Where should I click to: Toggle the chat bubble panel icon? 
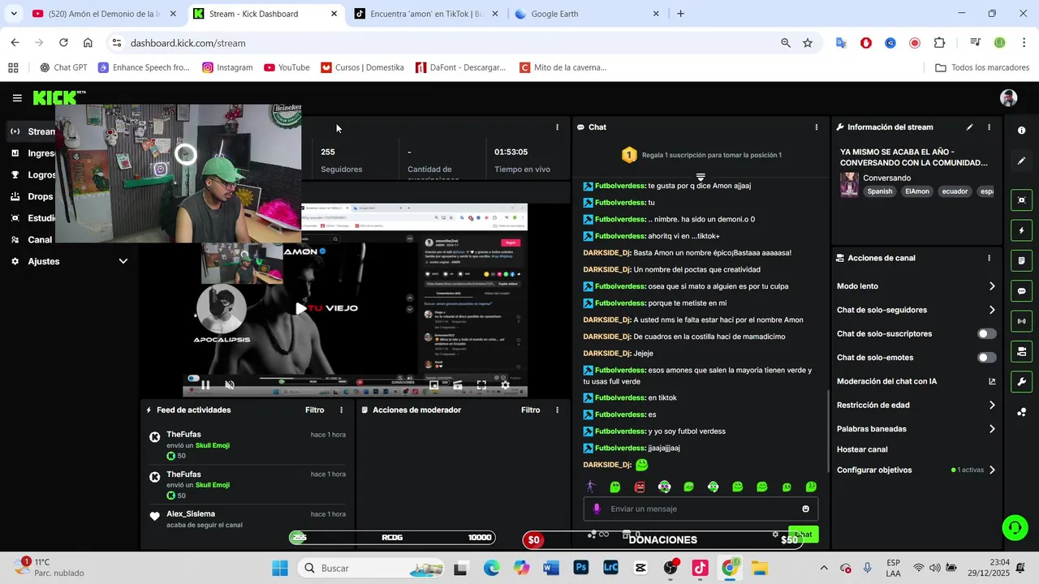point(1022,291)
